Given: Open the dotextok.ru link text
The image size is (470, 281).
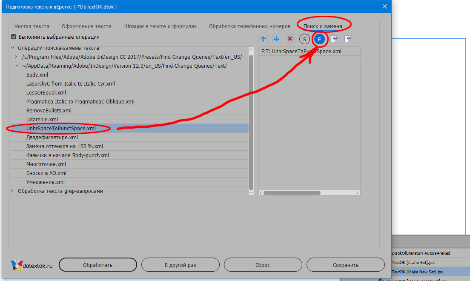Looking at the screenshot, I should coord(38,266).
